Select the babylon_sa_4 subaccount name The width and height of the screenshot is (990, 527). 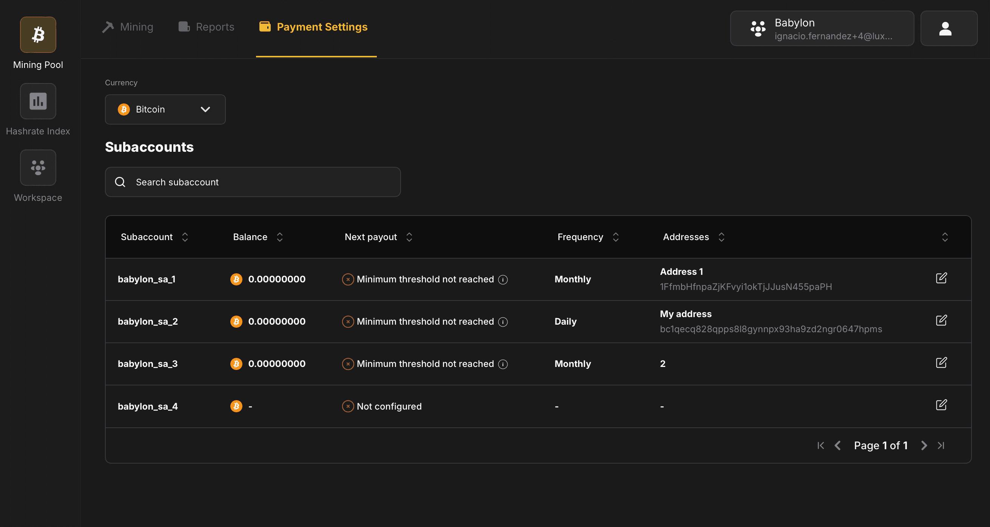pos(148,407)
